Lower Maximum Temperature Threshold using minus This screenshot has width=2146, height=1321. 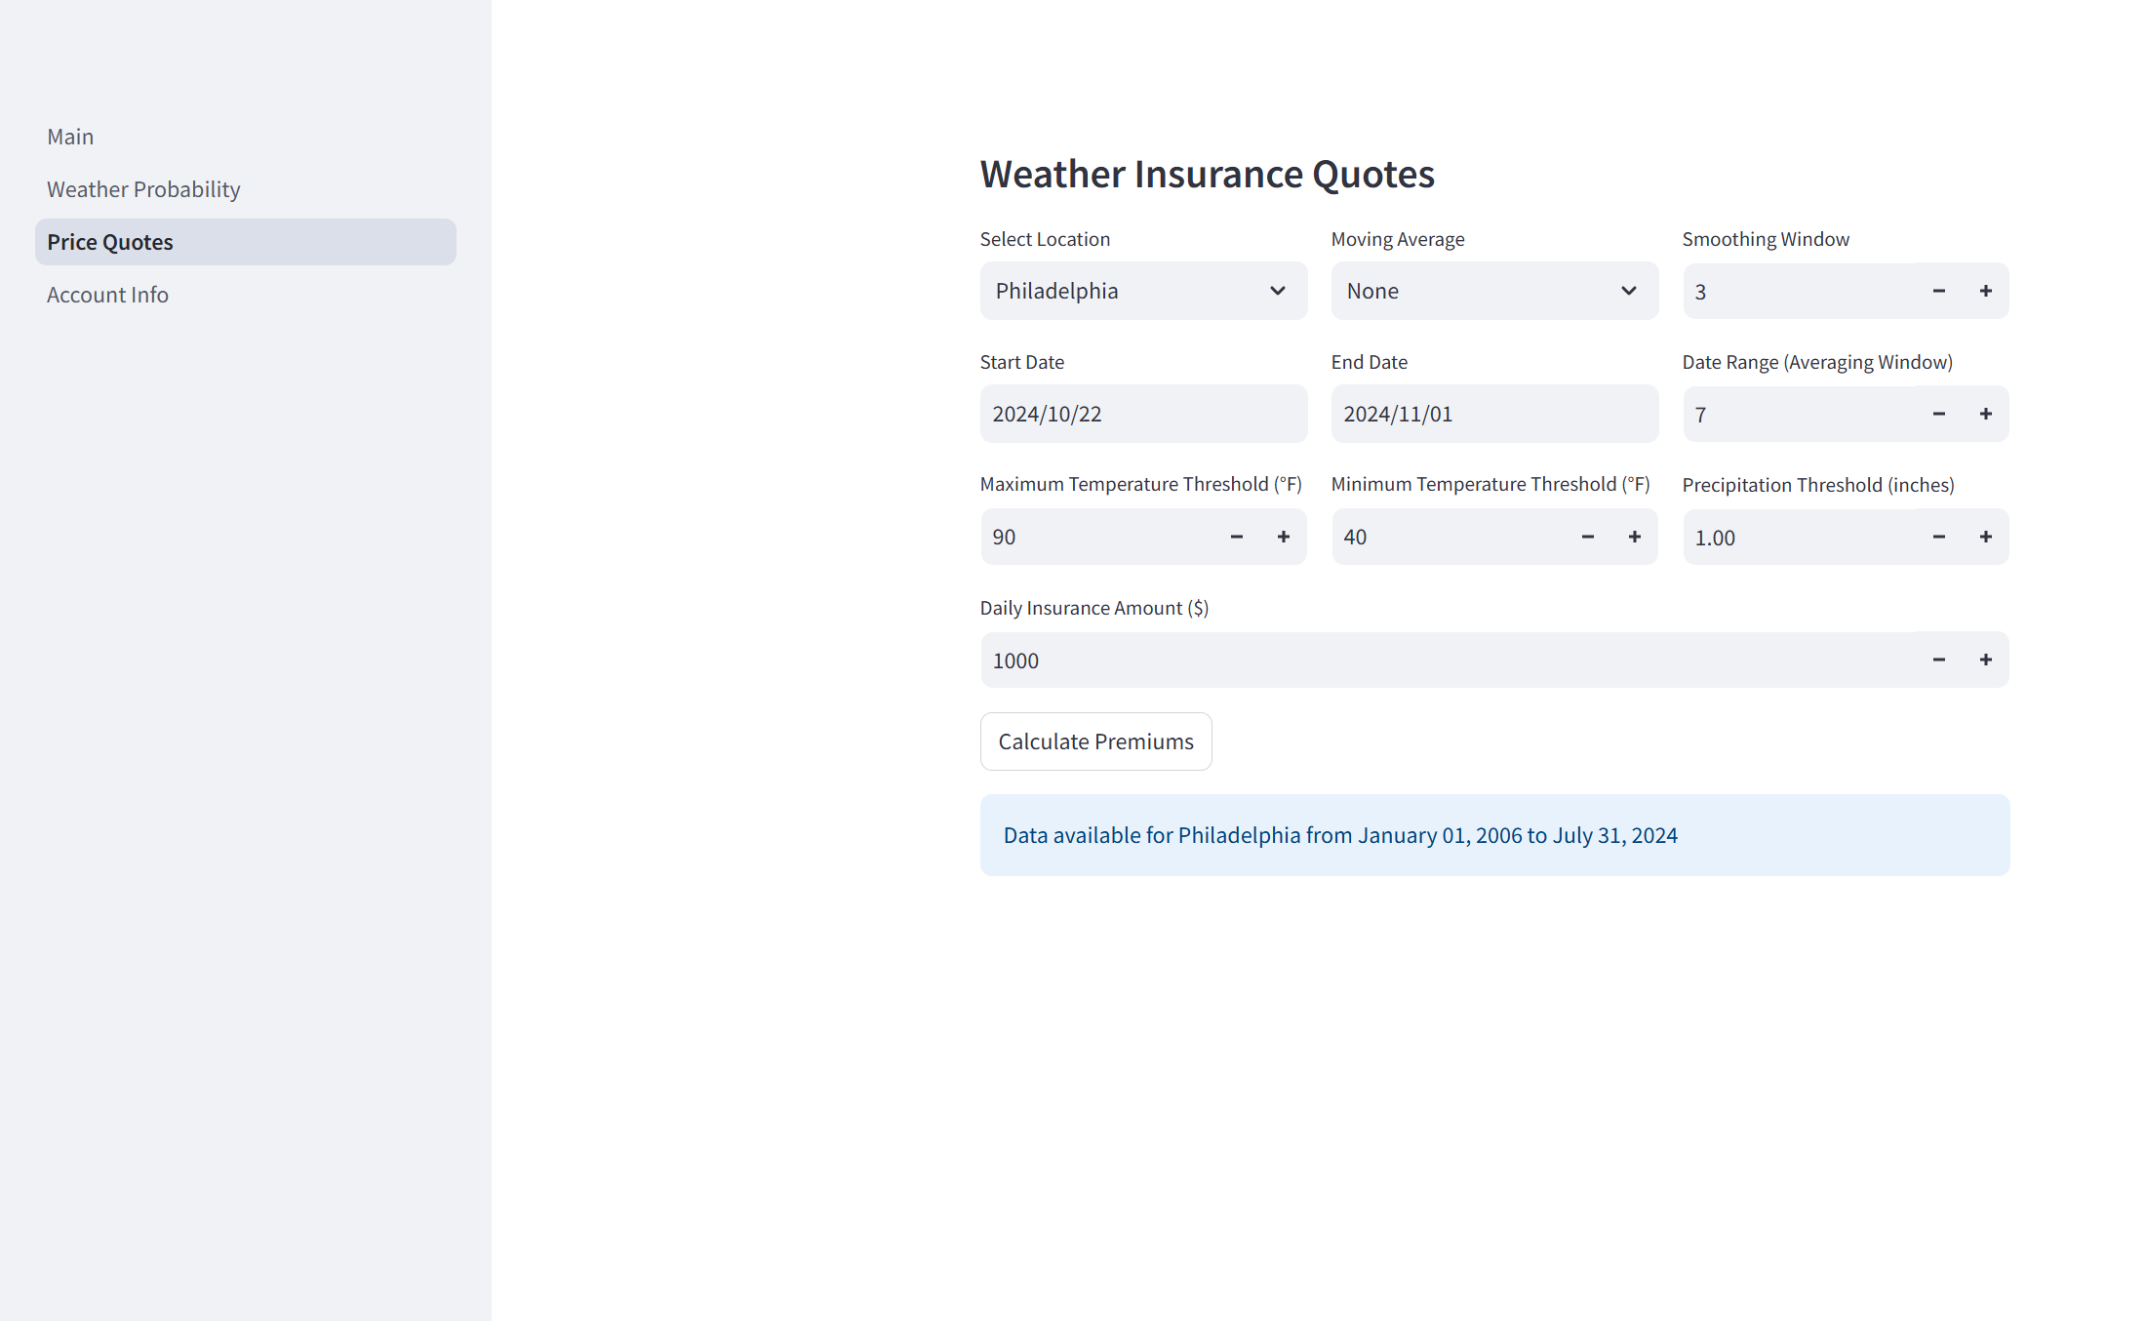click(1236, 537)
